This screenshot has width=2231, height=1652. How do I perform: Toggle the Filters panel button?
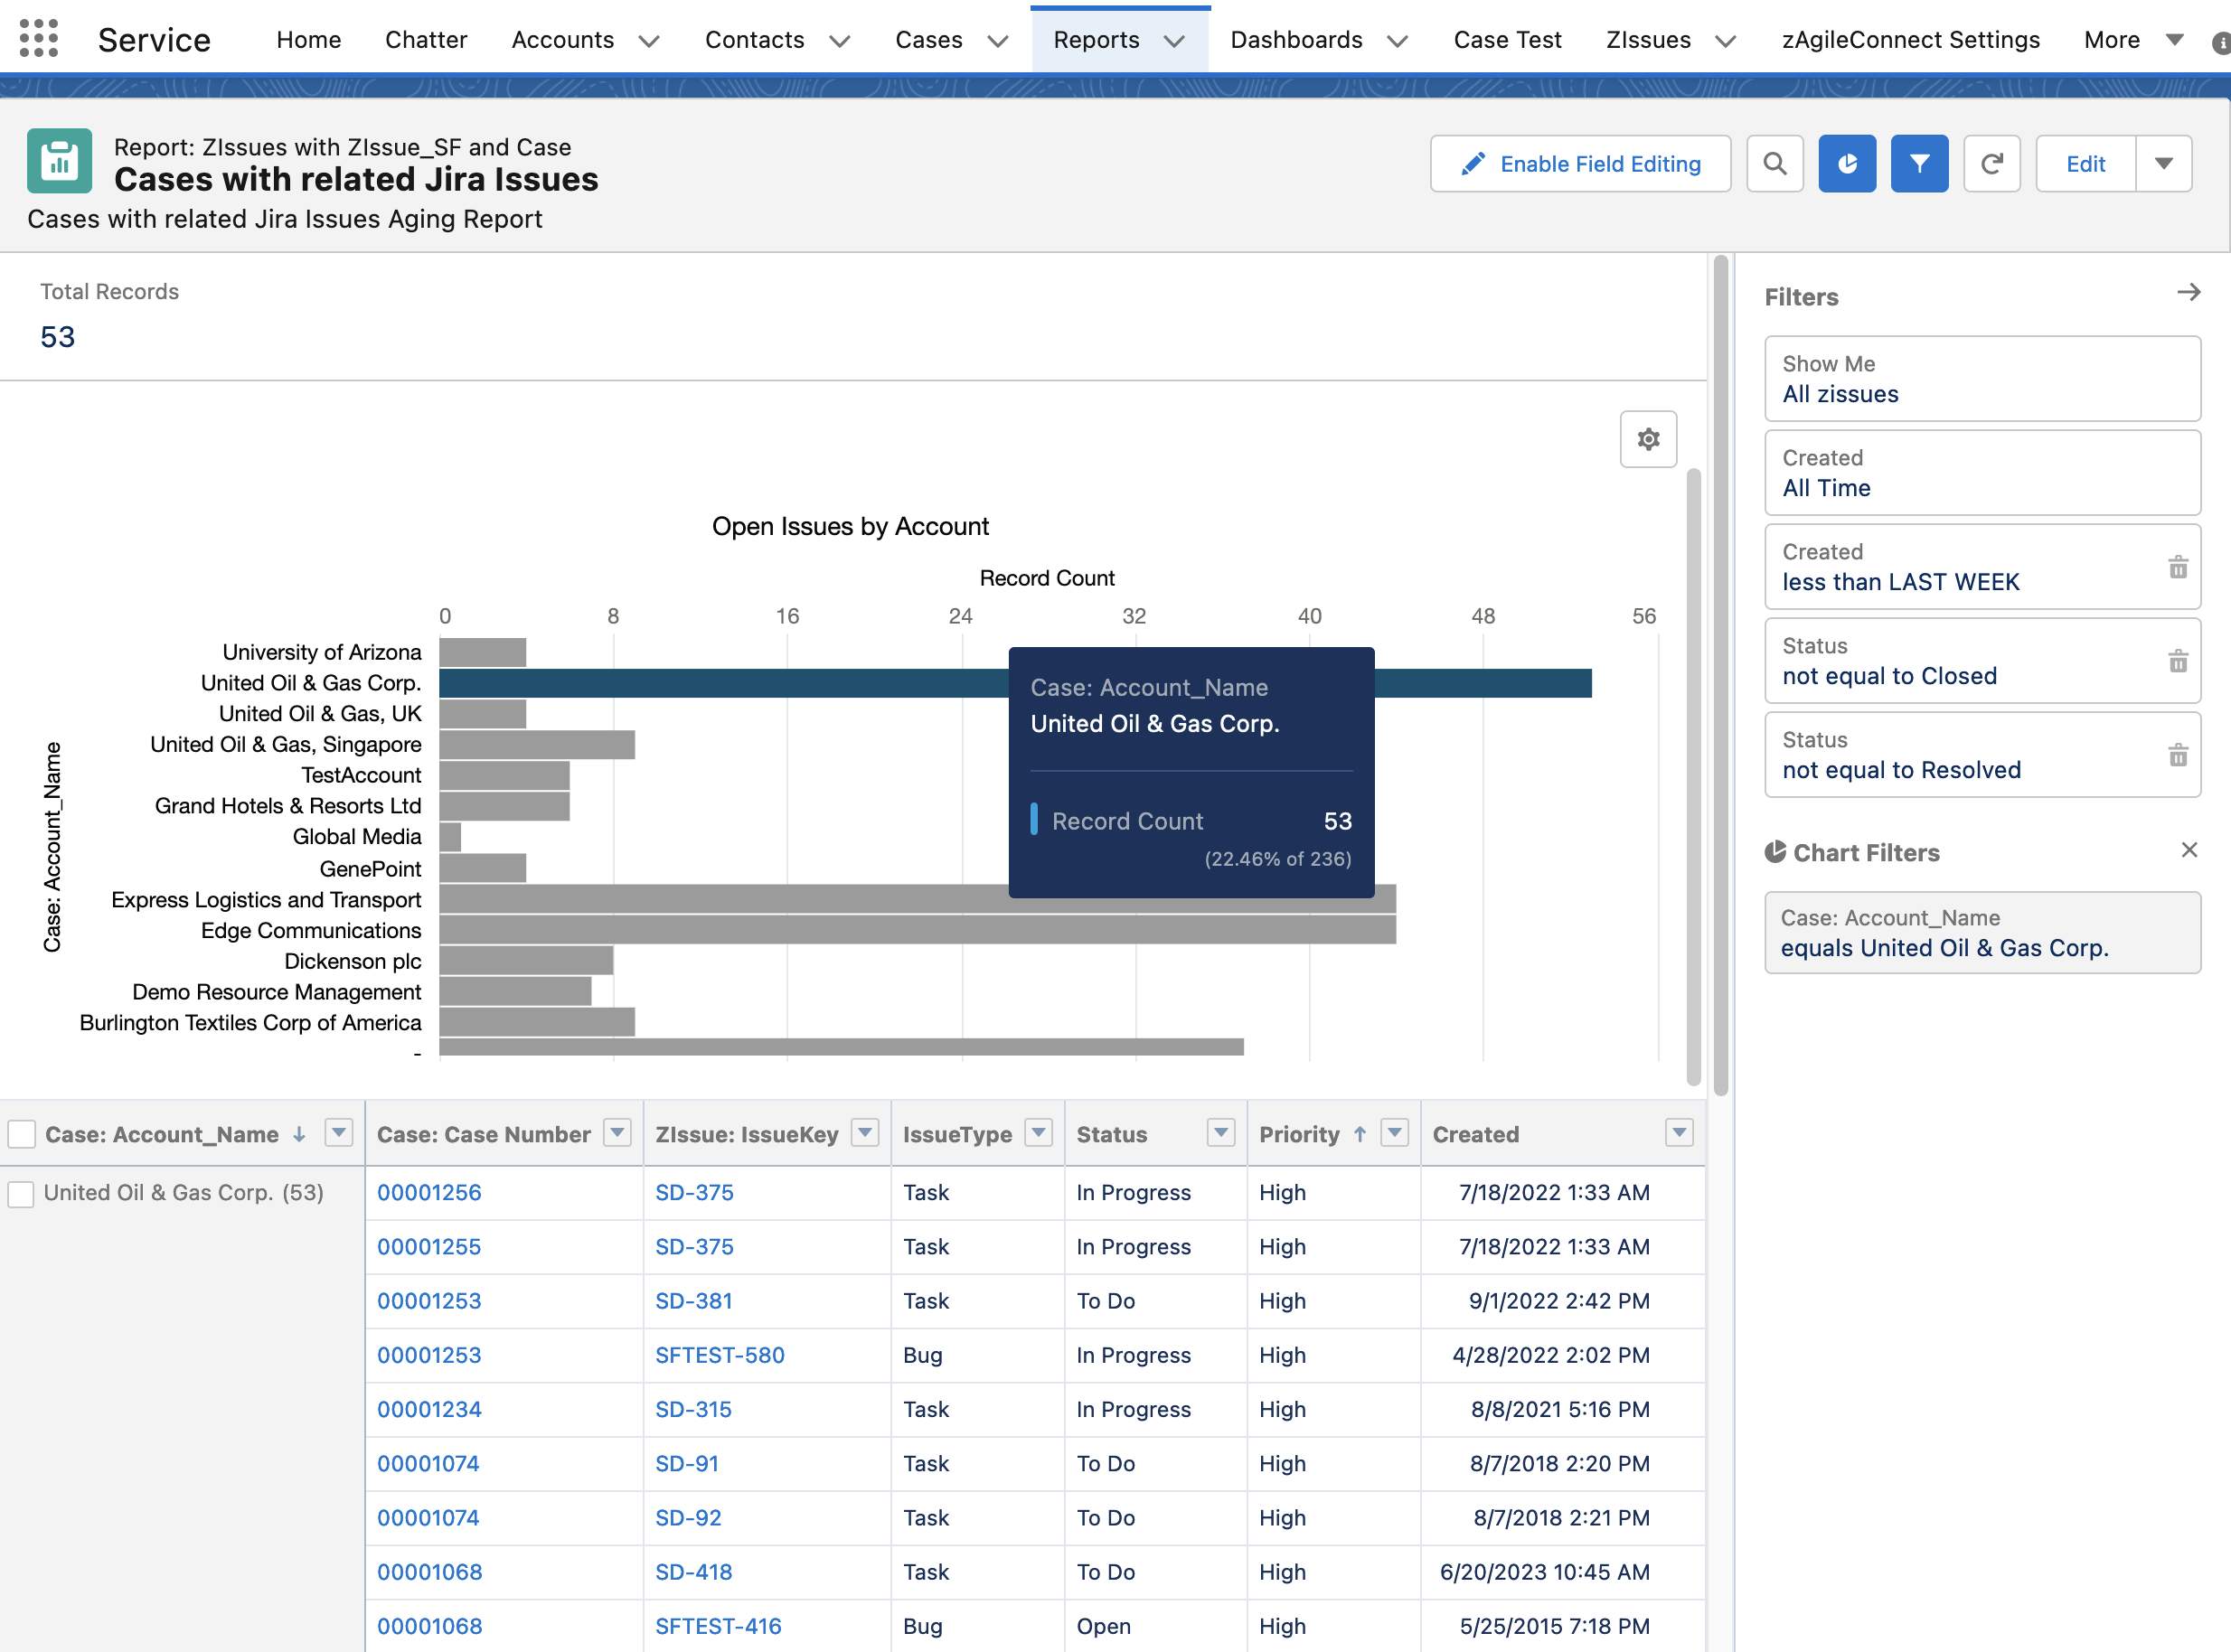coord(1919,164)
